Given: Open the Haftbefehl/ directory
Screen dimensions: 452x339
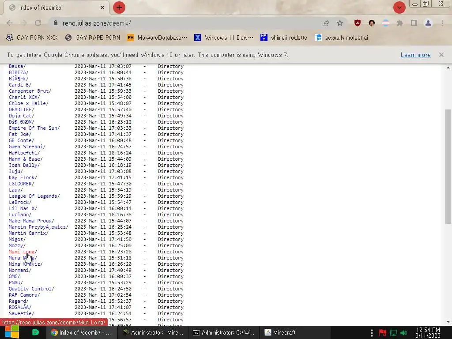Looking at the screenshot, I should 24,153.
